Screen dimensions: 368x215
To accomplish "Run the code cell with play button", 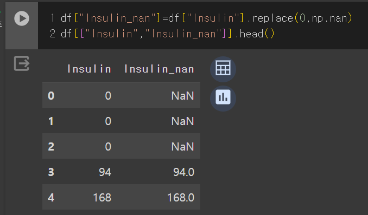I will (x=22, y=18).
